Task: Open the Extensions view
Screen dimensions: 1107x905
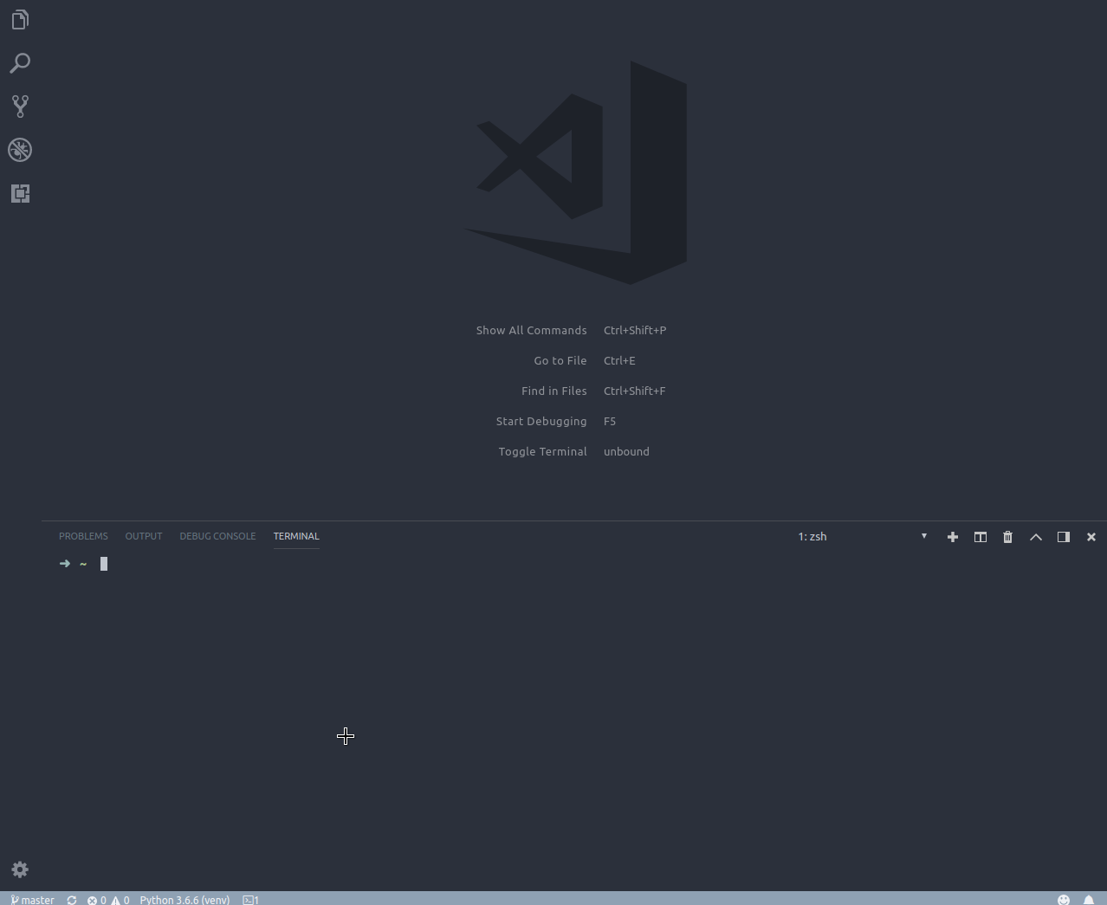Action: (x=20, y=193)
